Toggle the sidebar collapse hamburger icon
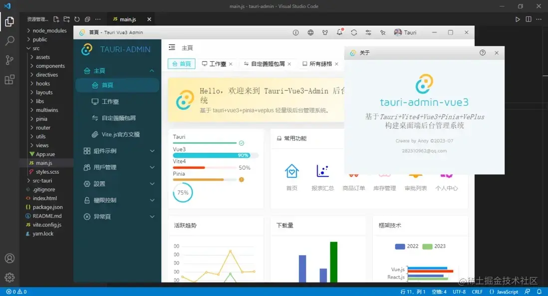Image resolution: width=548 pixels, height=296 pixels. (172, 47)
